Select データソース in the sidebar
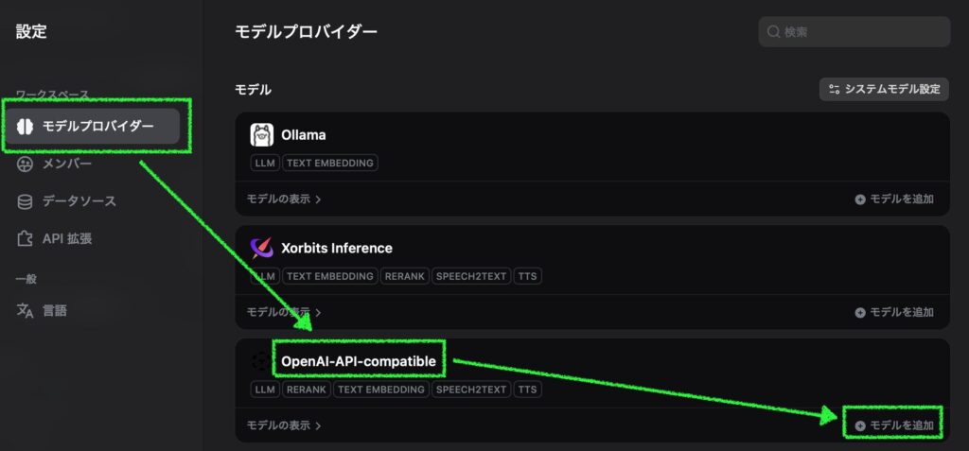 pos(79,201)
